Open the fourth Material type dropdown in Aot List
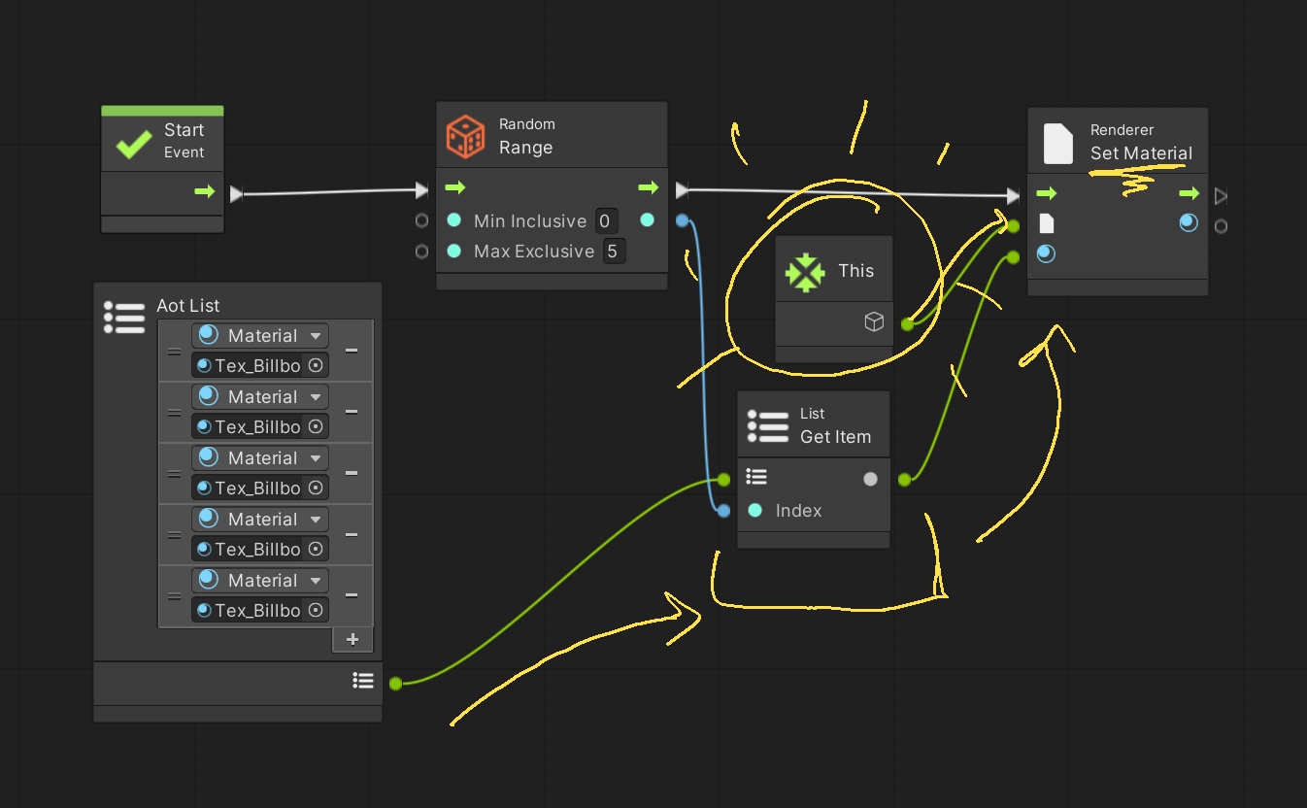The width and height of the screenshot is (1307, 808). click(x=260, y=520)
